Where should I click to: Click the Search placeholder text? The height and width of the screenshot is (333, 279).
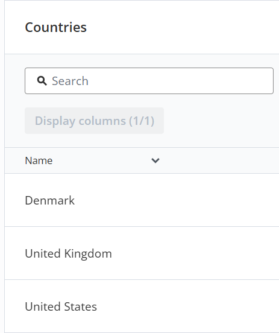click(70, 81)
